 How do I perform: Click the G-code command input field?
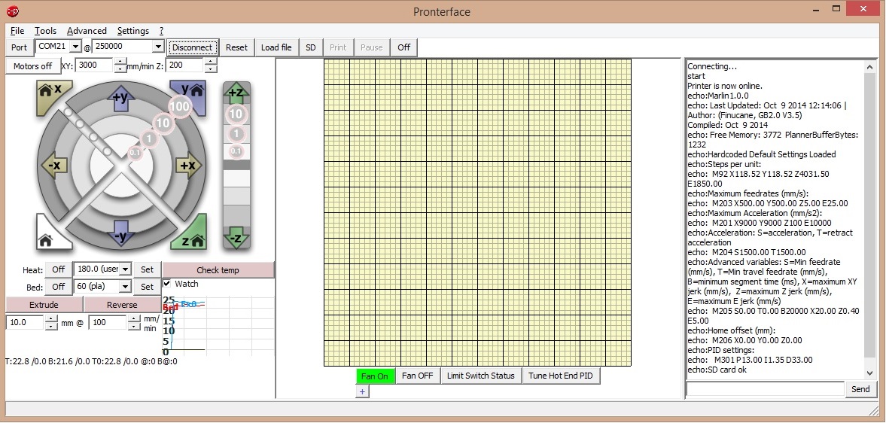tap(765, 389)
